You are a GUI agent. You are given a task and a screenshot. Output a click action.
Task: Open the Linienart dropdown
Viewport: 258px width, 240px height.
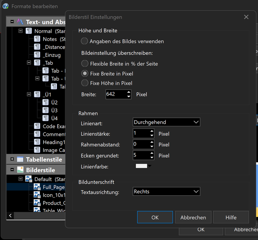166,122
